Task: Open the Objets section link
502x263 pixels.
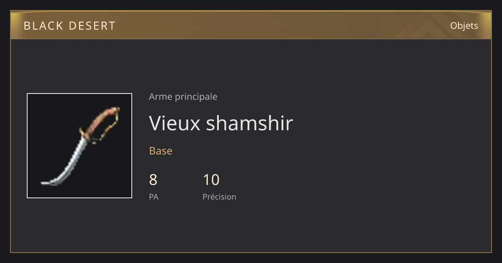Action: (464, 25)
